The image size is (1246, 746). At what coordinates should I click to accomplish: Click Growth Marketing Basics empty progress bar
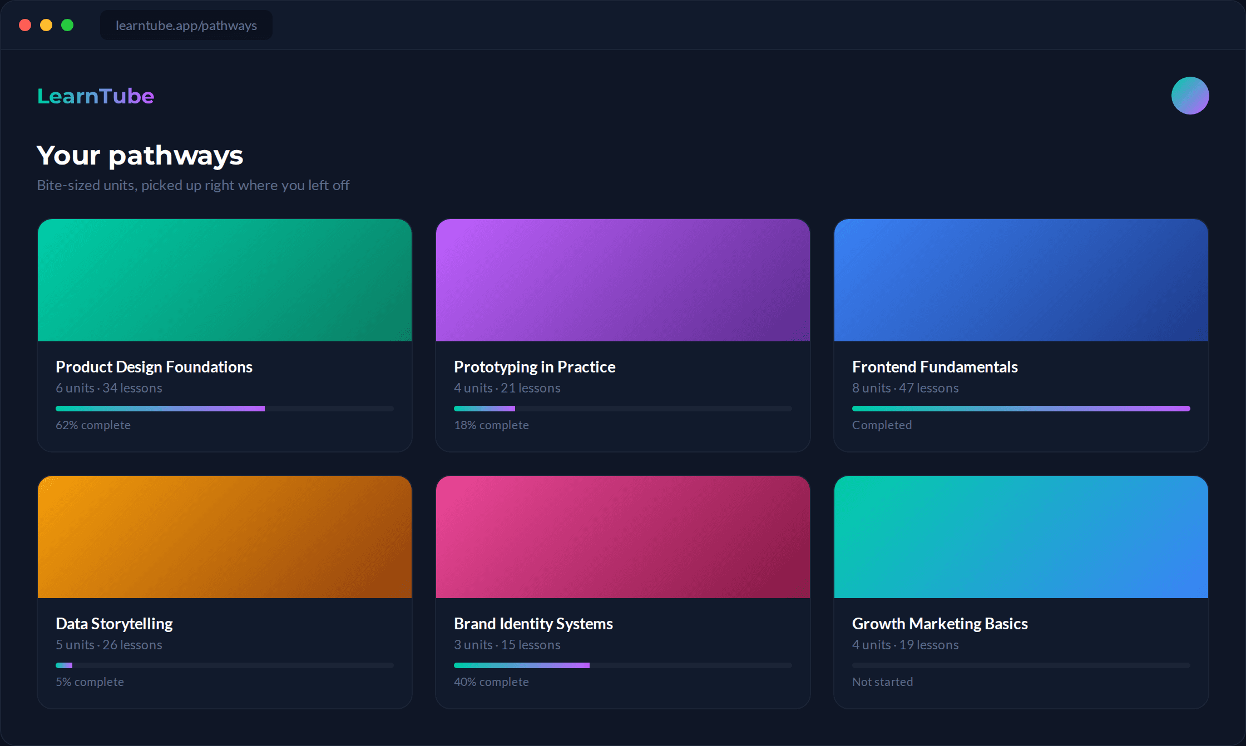click(x=1021, y=665)
